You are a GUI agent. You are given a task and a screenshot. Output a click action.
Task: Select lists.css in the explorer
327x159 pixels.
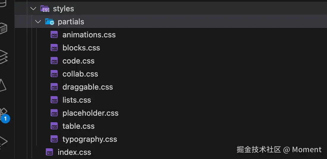click(77, 100)
